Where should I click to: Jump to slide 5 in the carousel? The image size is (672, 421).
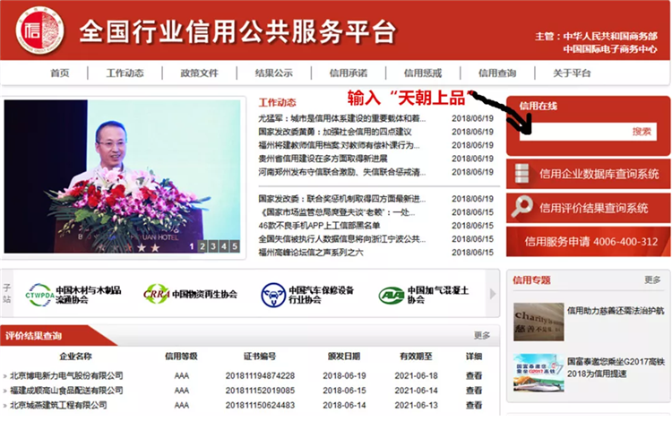tap(234, 246)
